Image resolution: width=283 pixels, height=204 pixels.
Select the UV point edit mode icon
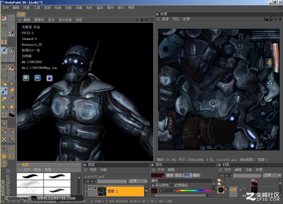point(12,131)
